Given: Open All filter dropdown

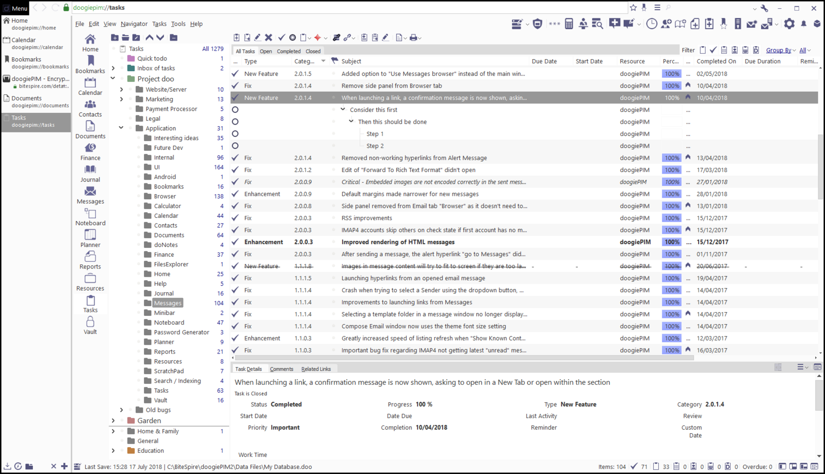Looking at the screenshot, I should coord(805,50).
